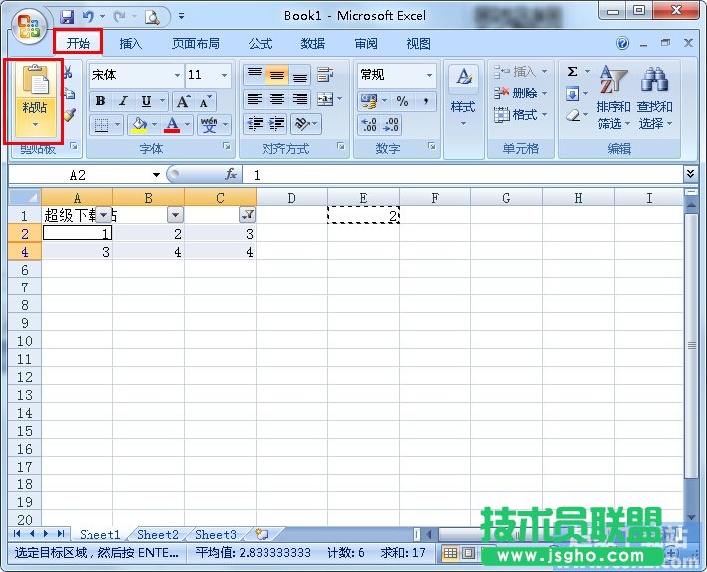Screen dimensions: 707x572
Task: Toggle bold formatting
Action: pos(100,101)
